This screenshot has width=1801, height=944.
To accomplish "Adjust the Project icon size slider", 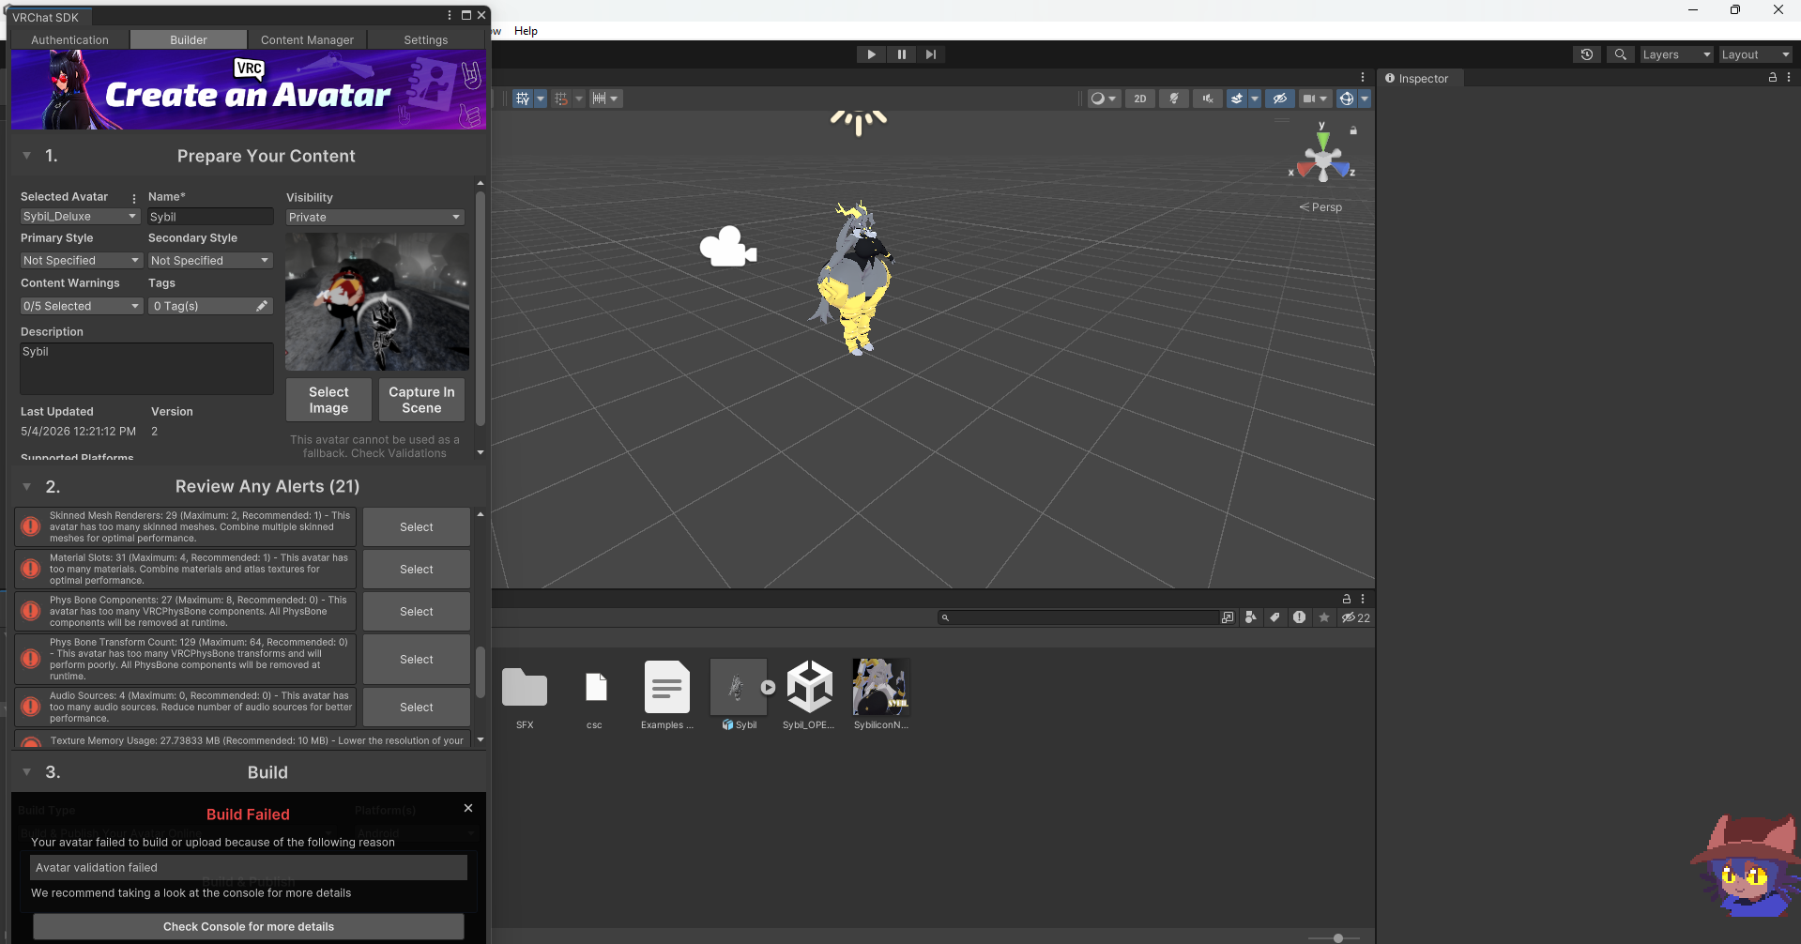I will click(x=1338, y=938).
